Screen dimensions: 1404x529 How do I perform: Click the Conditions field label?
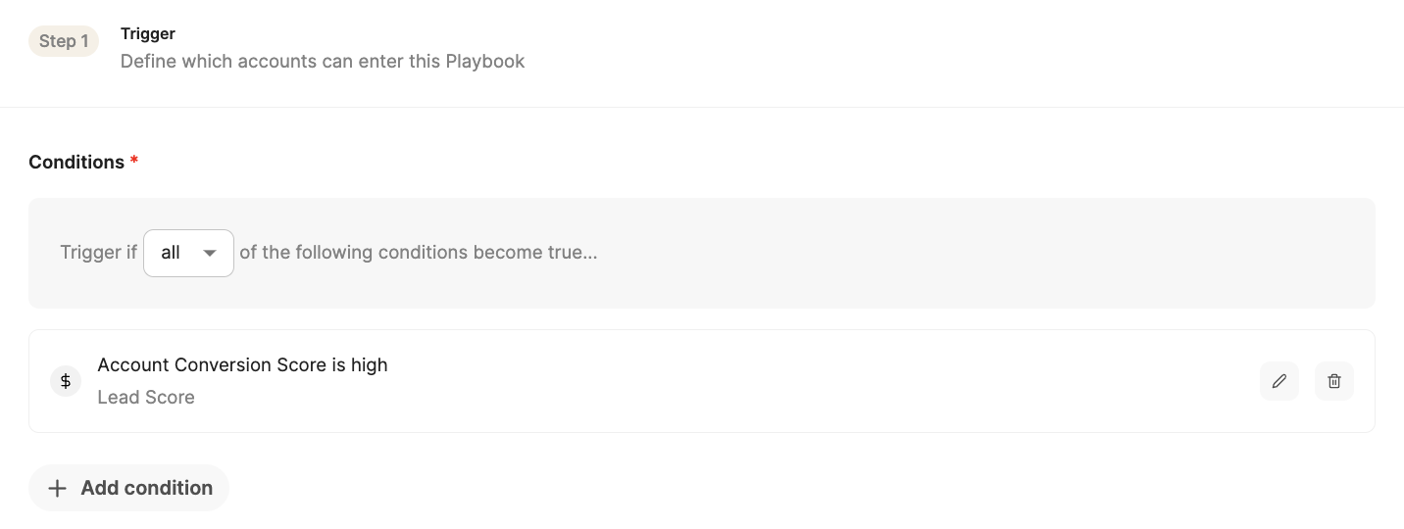pos(76,162)
